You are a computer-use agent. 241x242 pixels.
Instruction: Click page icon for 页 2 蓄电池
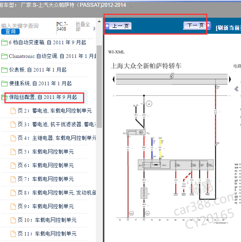(13, 111)
